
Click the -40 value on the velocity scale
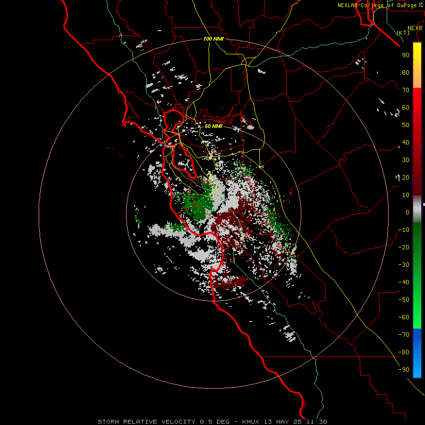(x=404, y=282)
